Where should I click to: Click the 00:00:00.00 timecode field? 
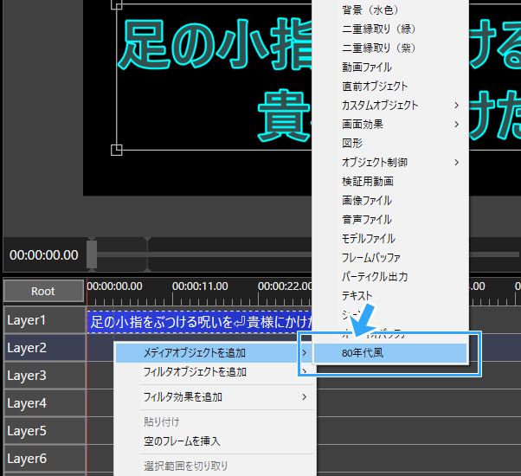(43, 255)
